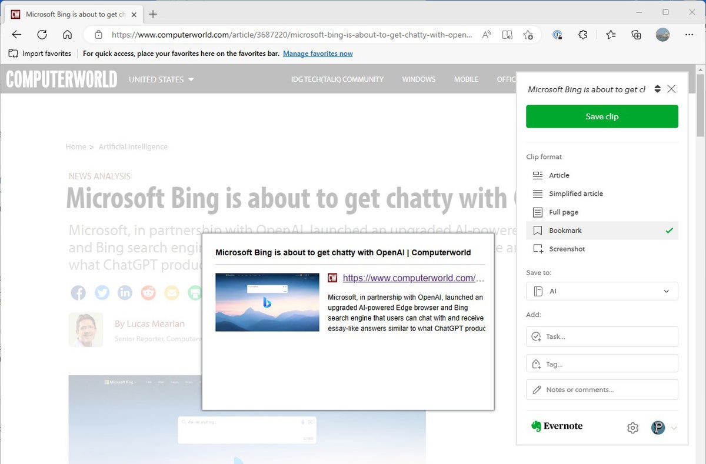
Task: Open the WINDOWS nav item
Action: (x=419, y=79)
